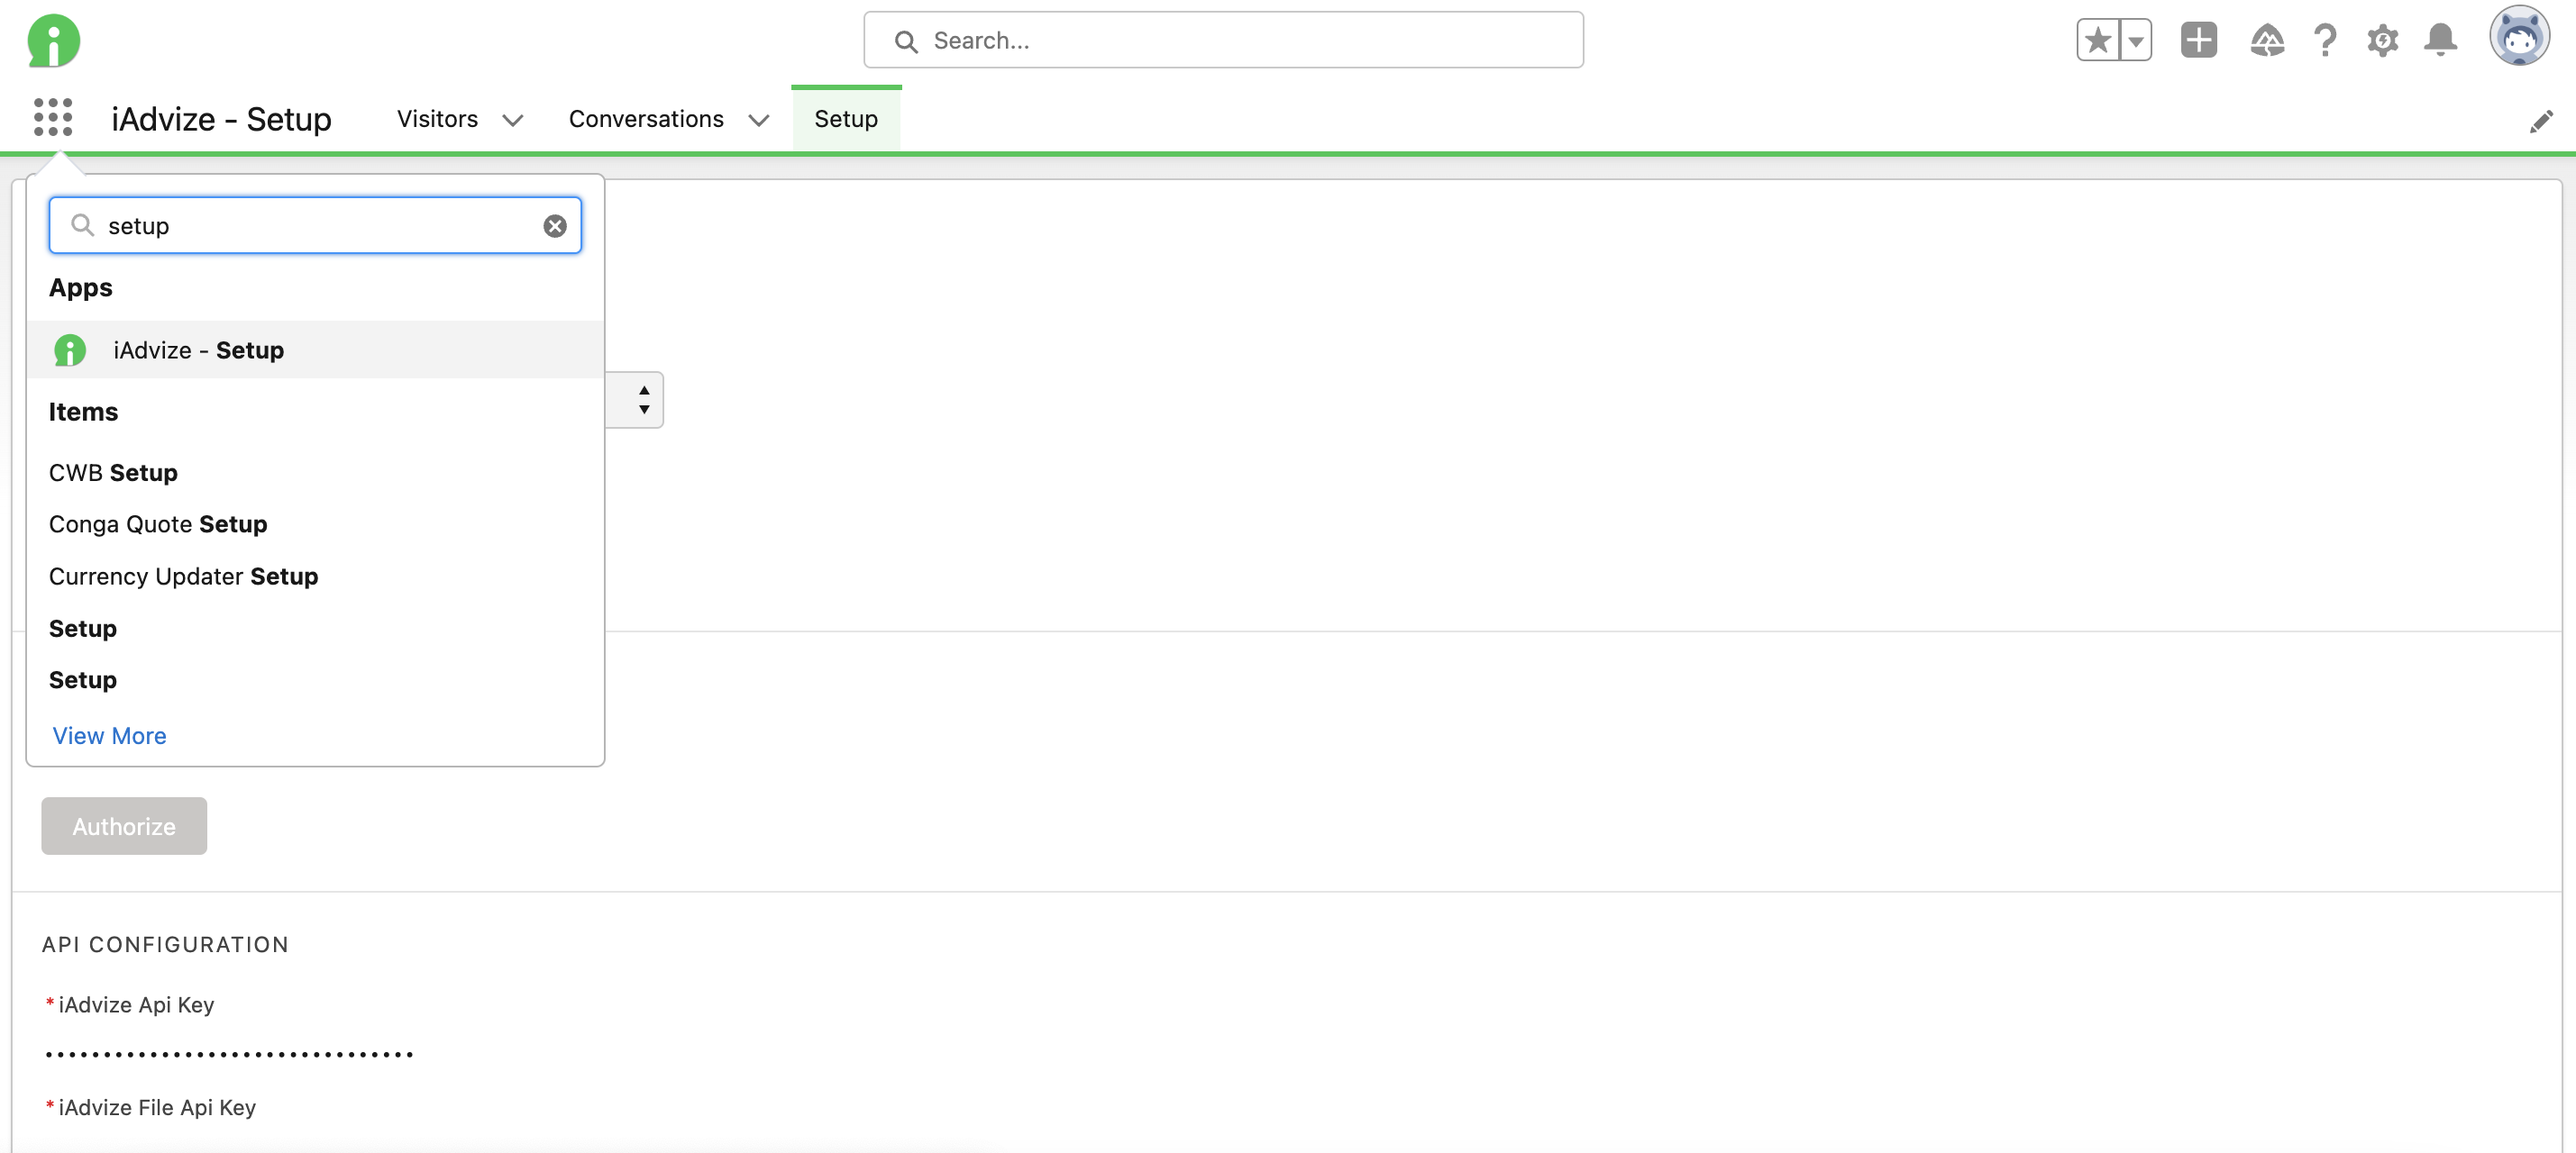Click inside the app launcher search box
Screen dimensions: 2576x1153
[x=315, y=226]
